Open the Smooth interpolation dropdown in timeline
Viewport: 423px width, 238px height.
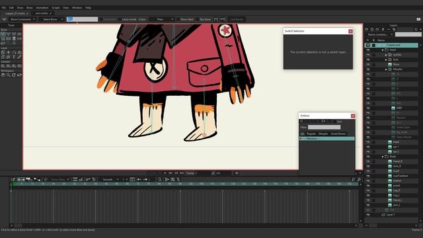coord(110,179)
